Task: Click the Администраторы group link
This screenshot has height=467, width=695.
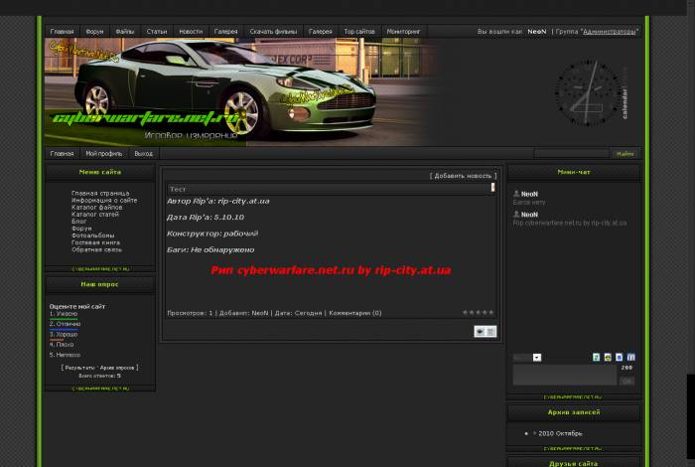Action: [x=610, y=32]
